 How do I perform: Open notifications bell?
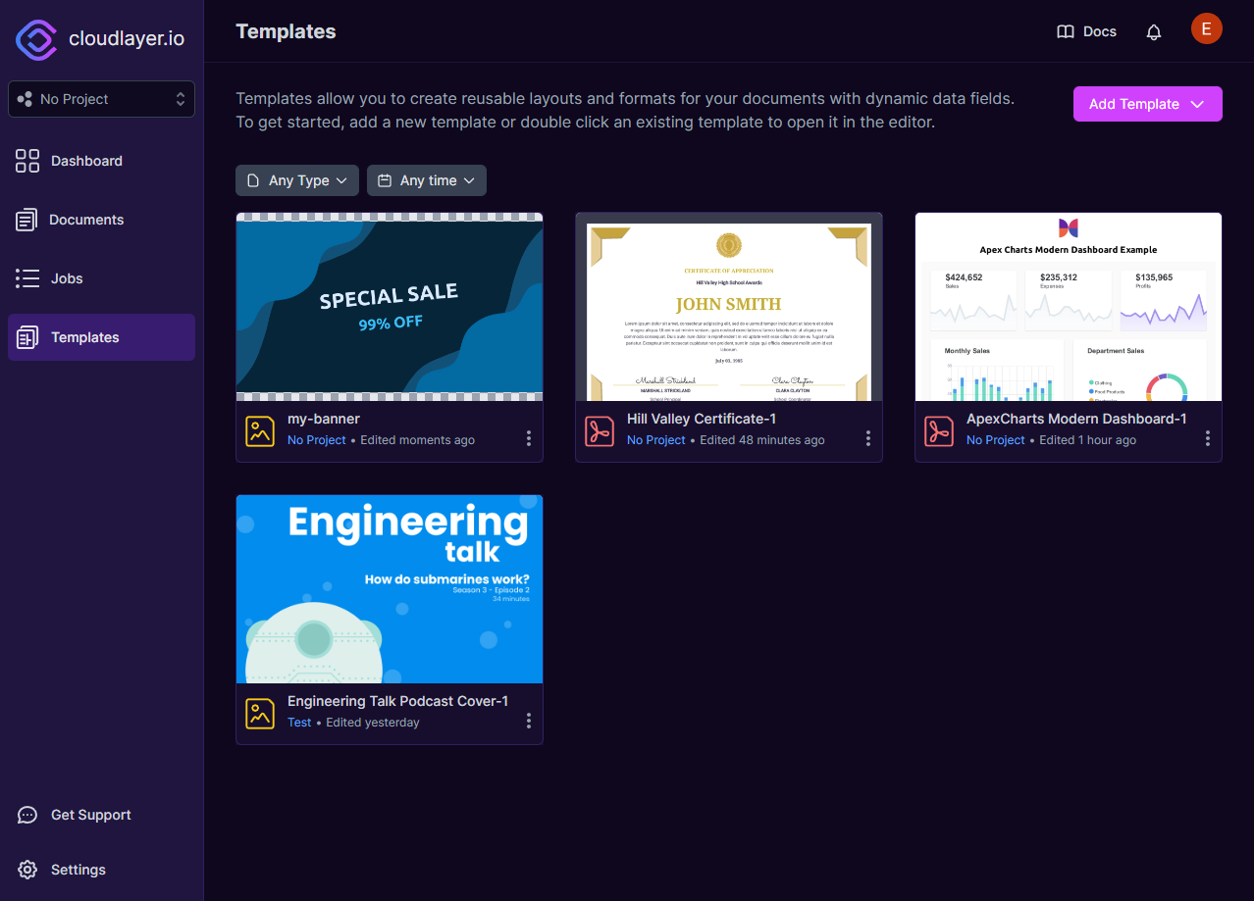pyautogui.click(x=1154, y=31)
